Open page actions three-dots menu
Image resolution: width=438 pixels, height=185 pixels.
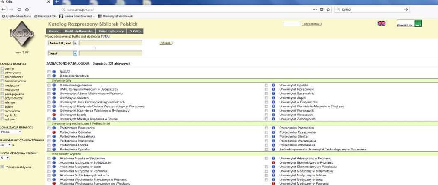[314, 9]
